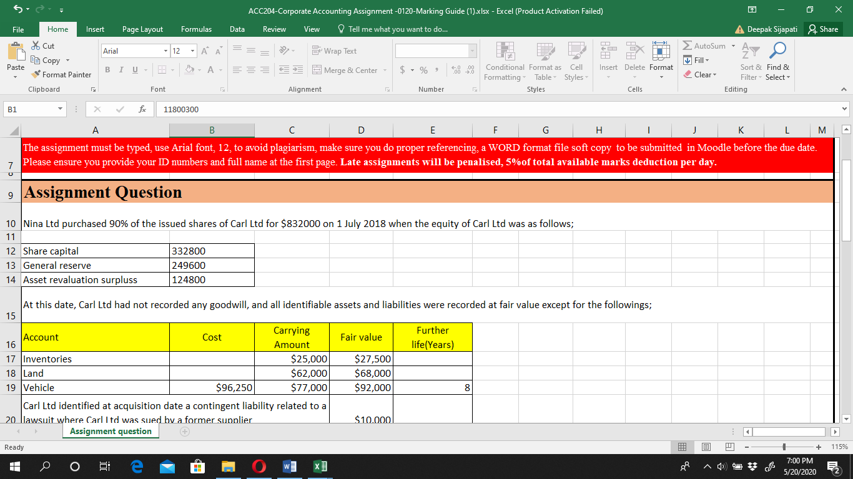Image resolution: width=853 pixels, height=479 pixels.
Task: Open Cell Styles gallery
Action: pyautogui.click(x=576, y=62)
